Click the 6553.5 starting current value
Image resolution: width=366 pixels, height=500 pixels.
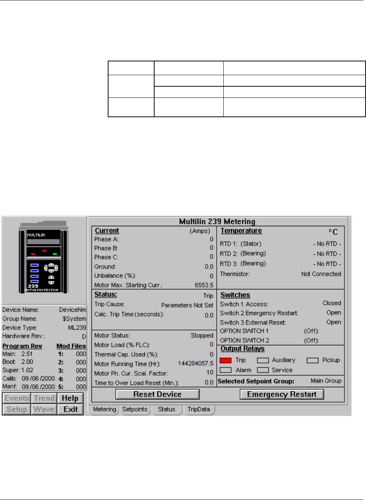point(204,285)
